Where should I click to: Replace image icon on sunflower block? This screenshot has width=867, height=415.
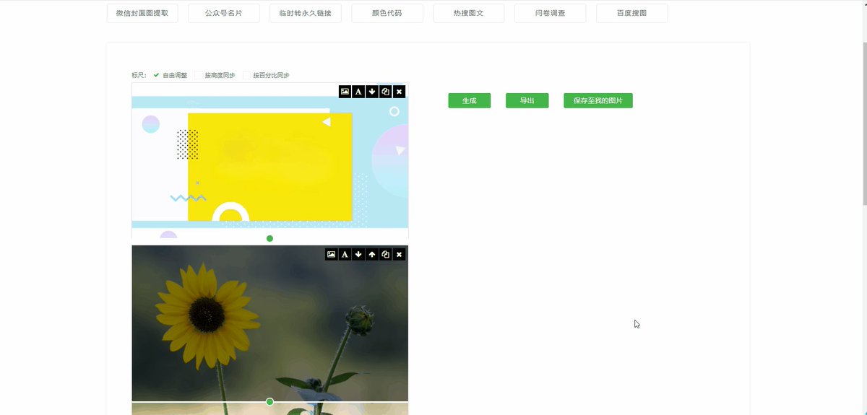point(331,254)
